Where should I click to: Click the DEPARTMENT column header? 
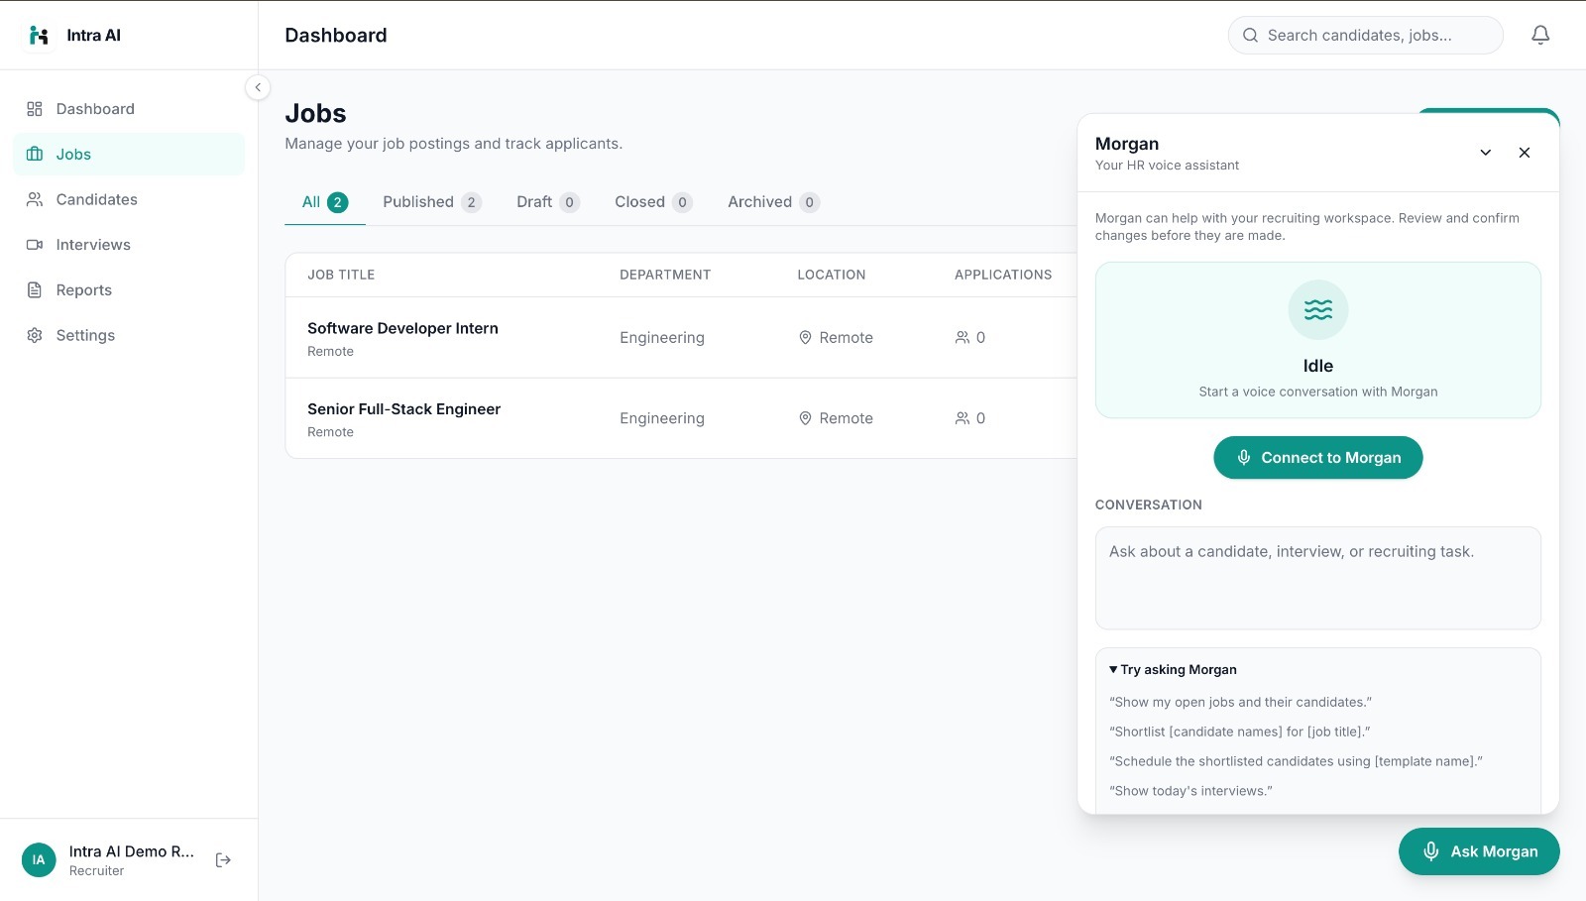(665, 276)
